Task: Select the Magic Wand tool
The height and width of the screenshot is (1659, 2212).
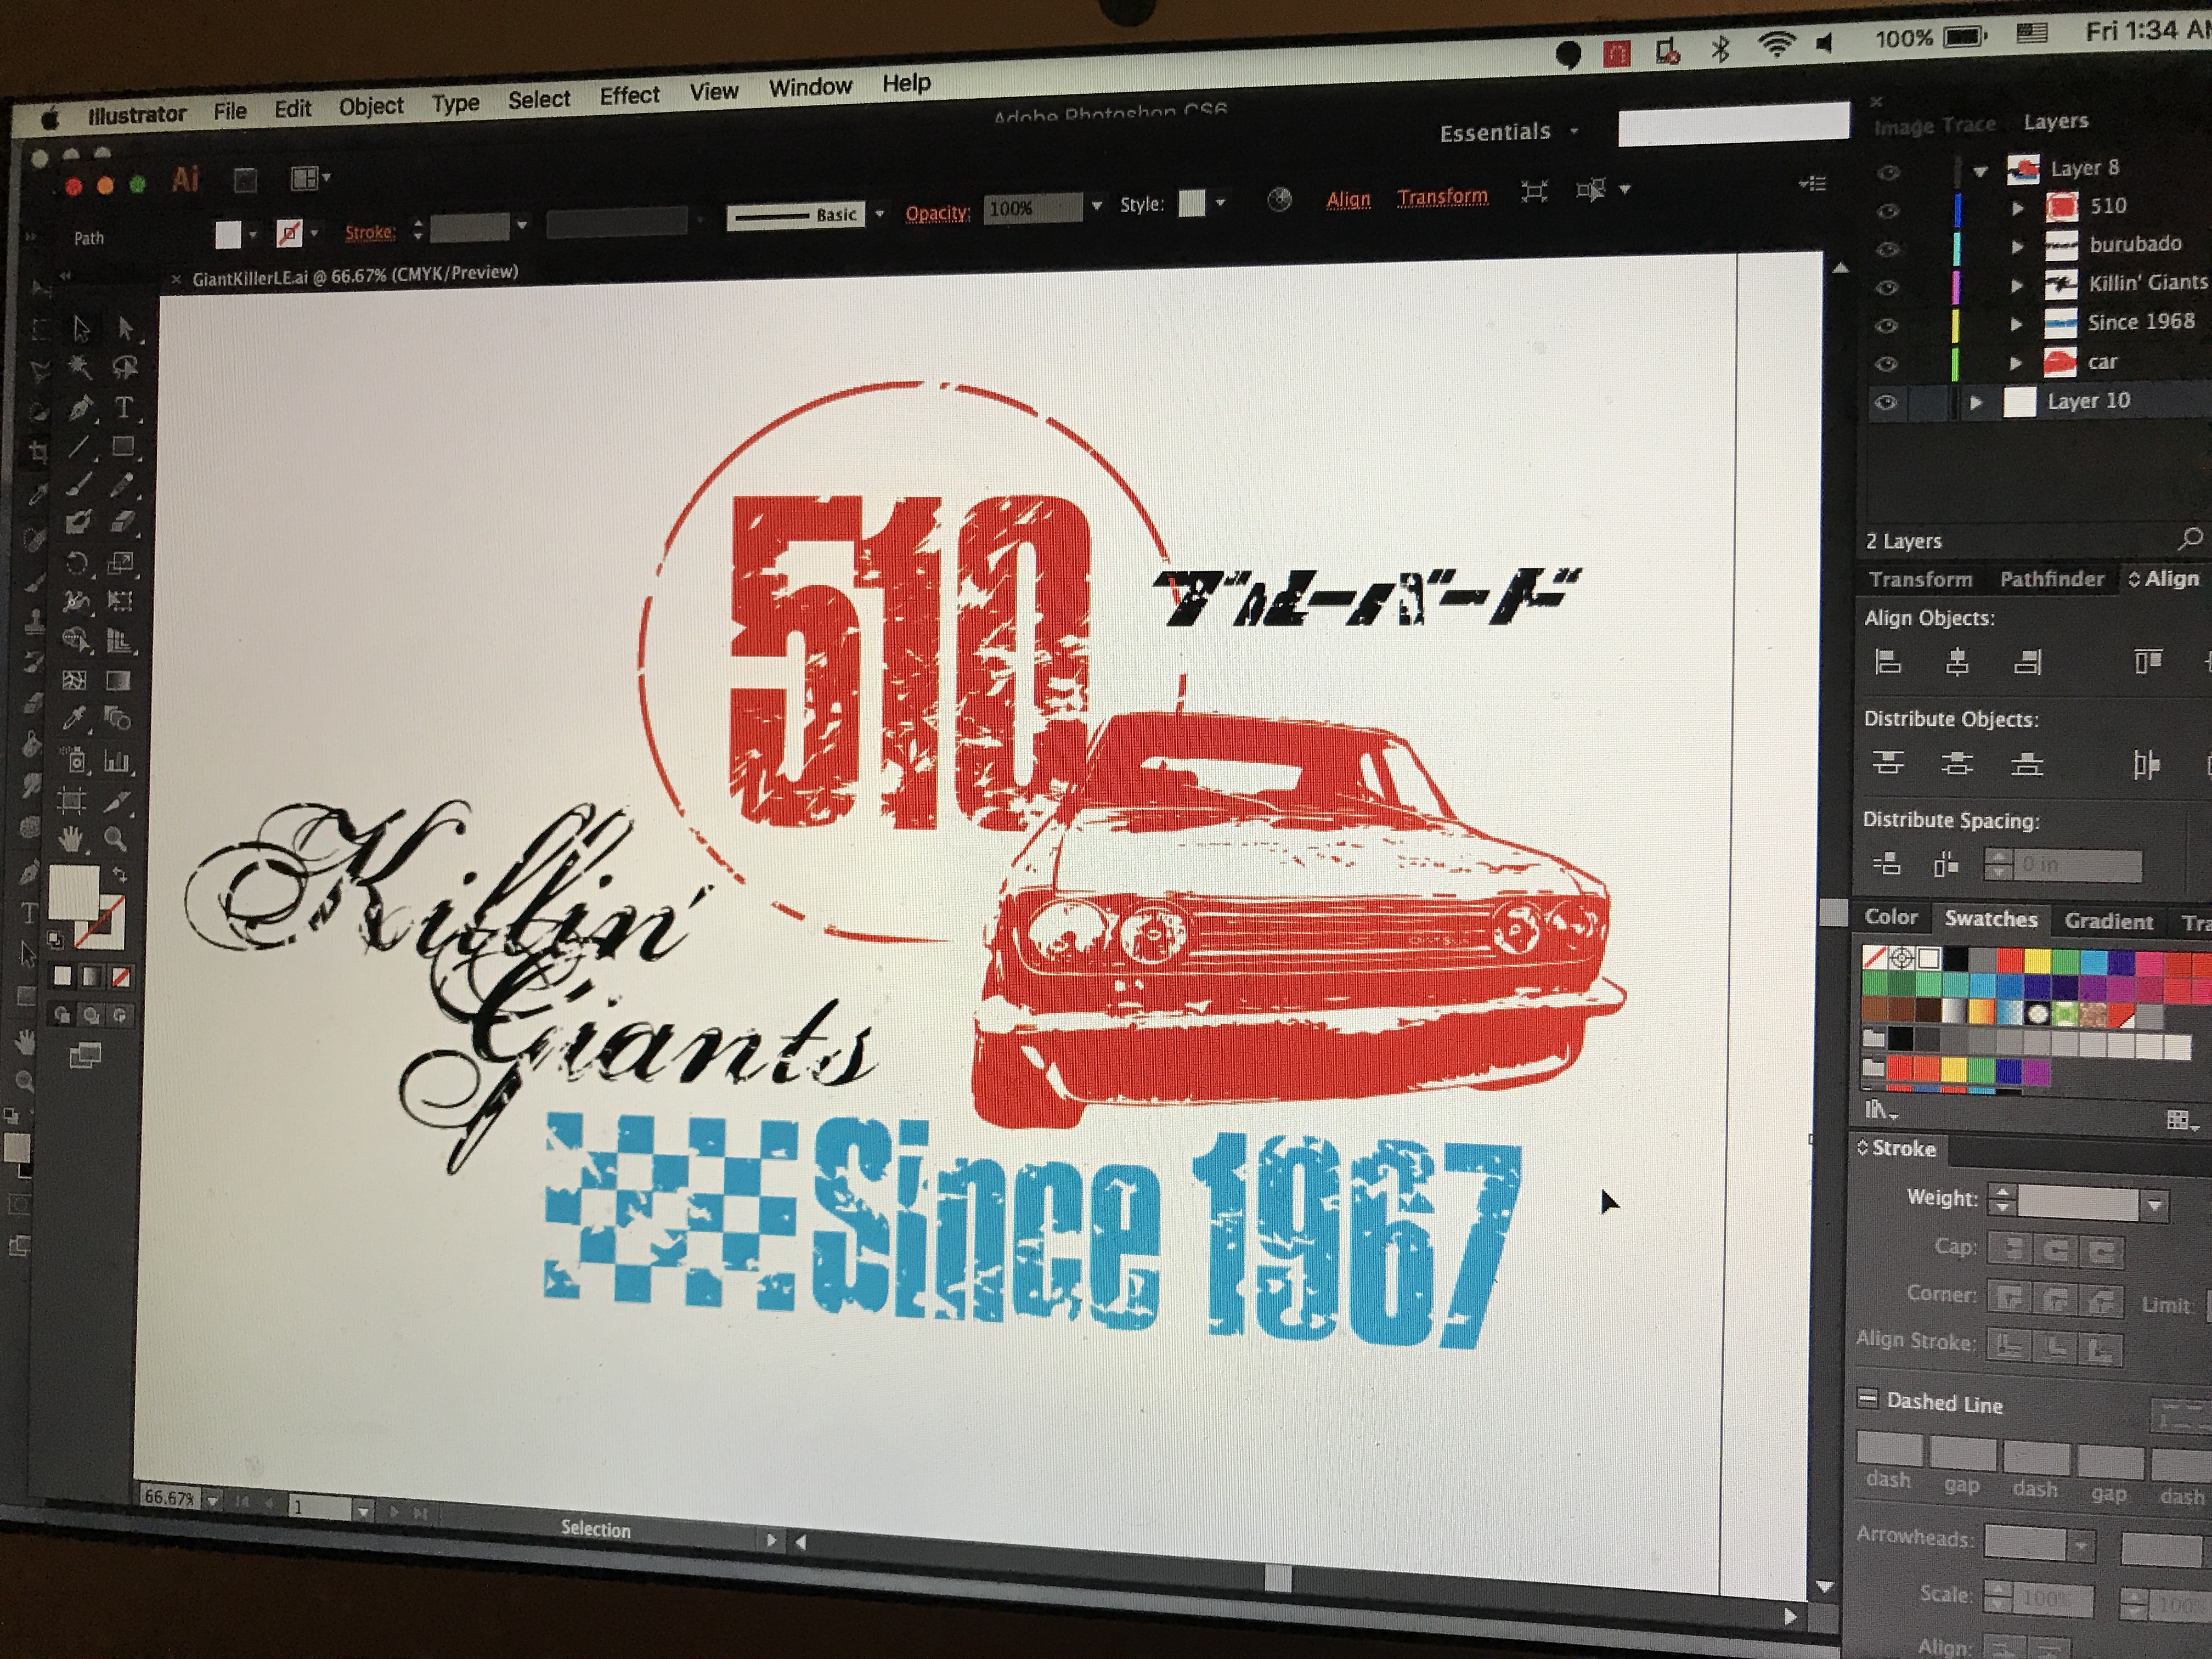Action: [80, 368]
